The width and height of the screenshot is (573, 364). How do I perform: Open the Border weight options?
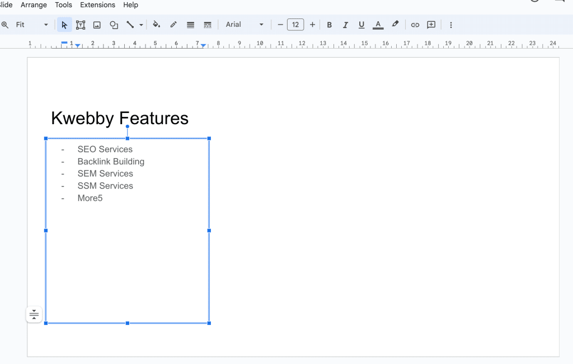tap(190, 25)
